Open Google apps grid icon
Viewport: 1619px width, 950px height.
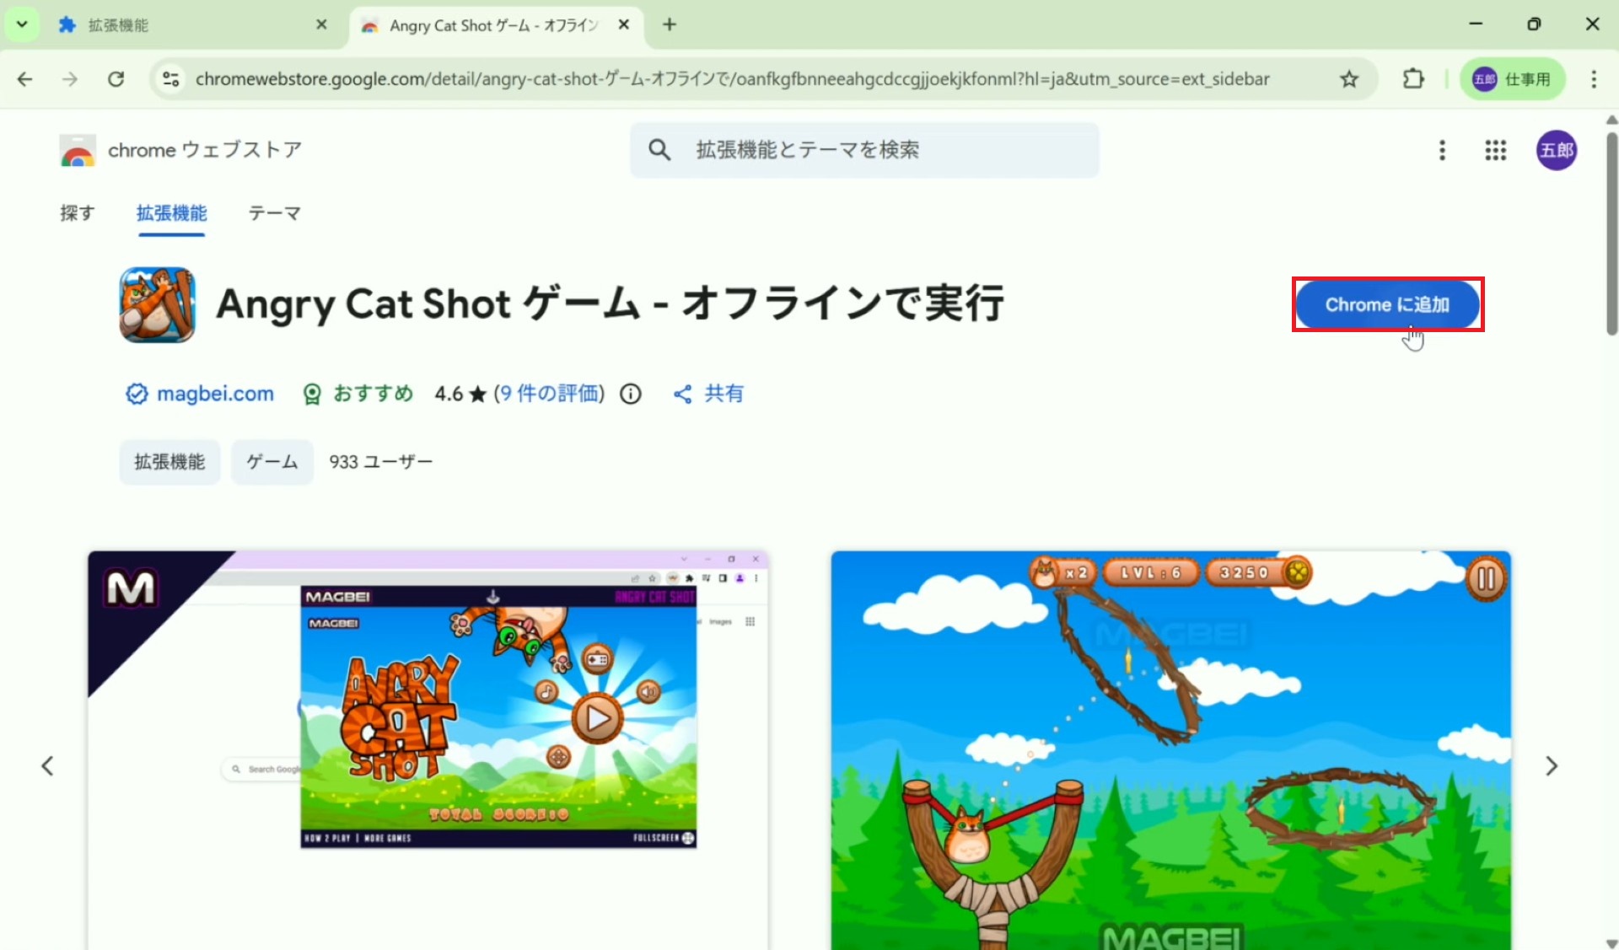1495,150
